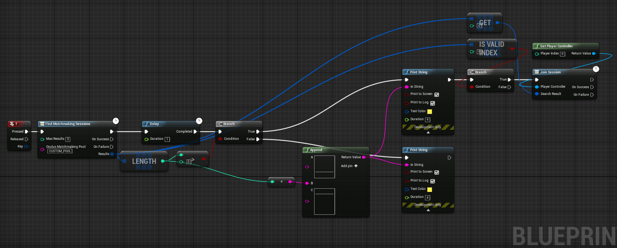Select the integer-to-string conversion node
This screenshot has height=248, width=617.
coord(281,181)
